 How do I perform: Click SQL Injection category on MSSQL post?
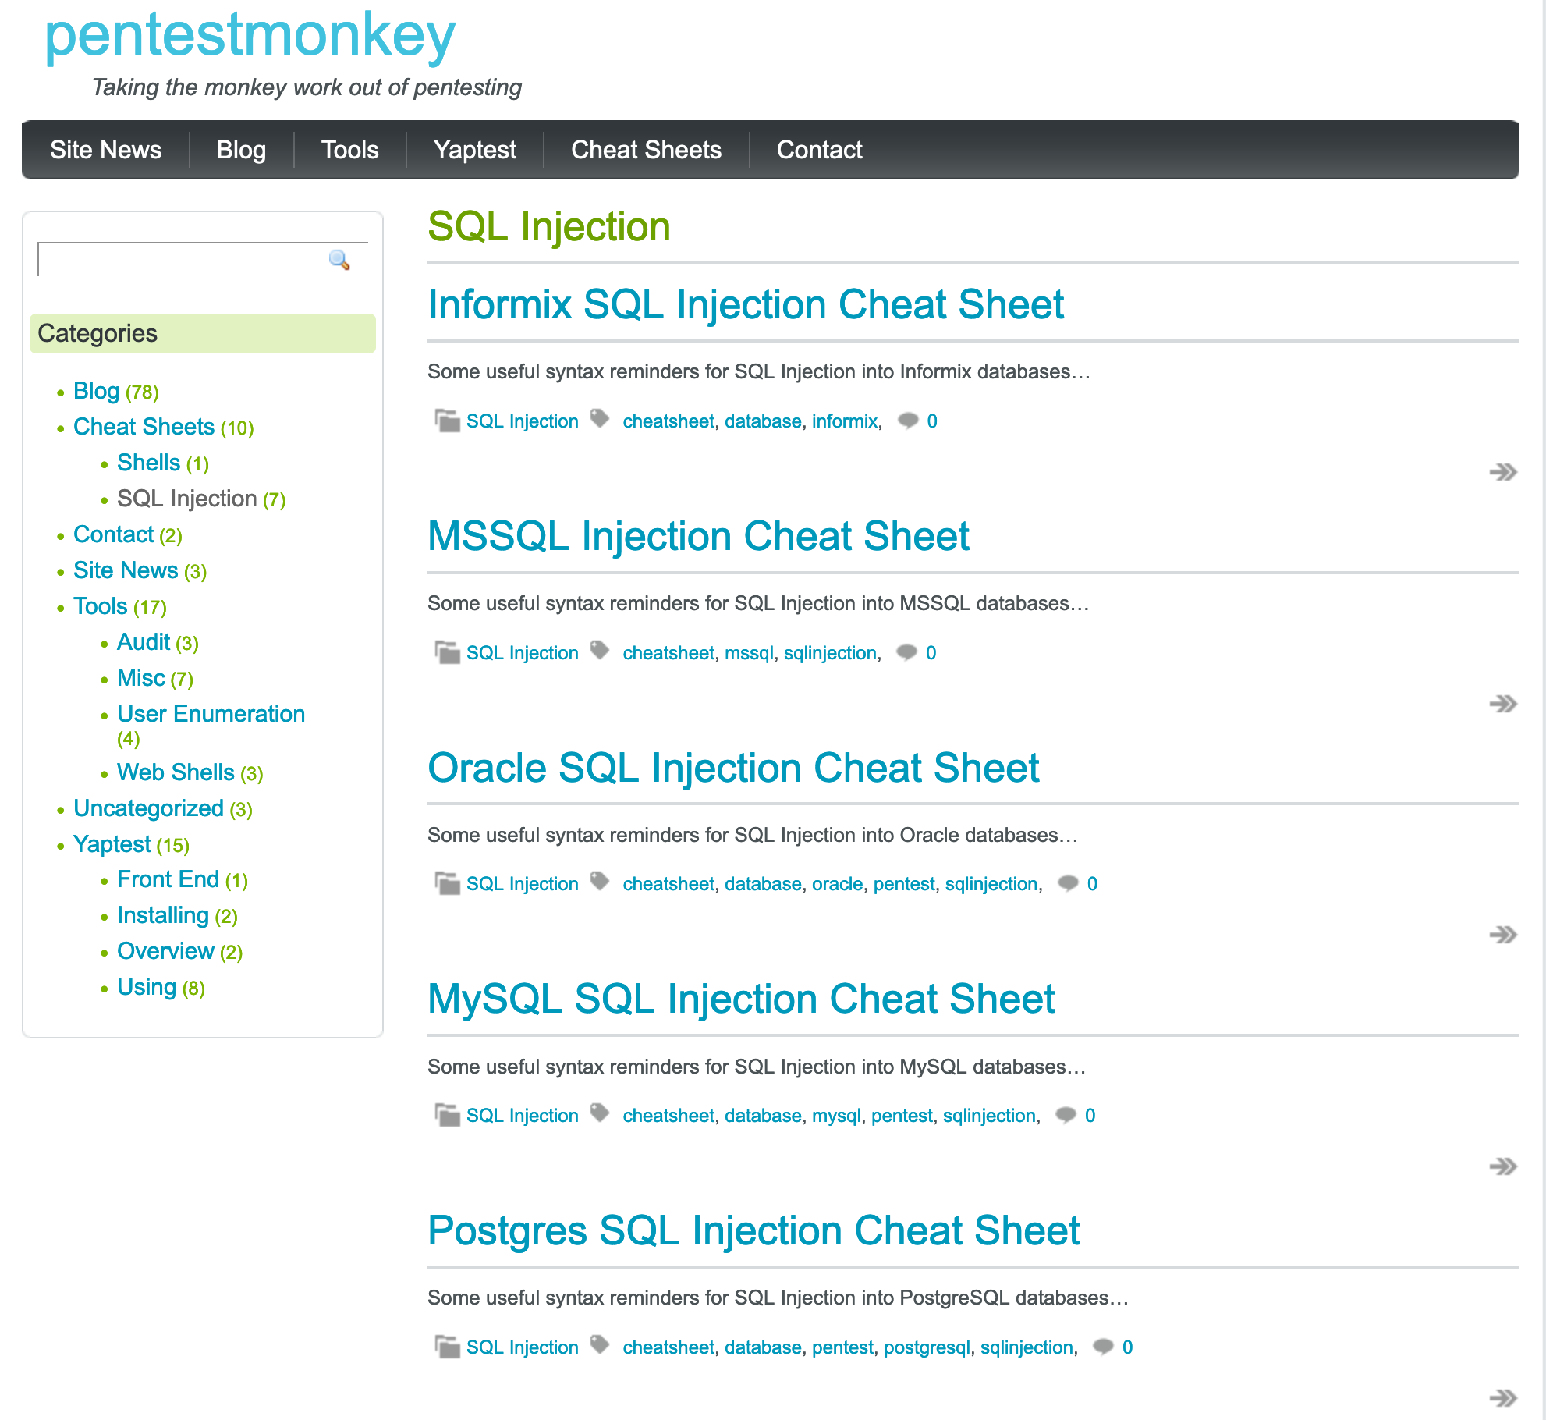tap(523, 653)
